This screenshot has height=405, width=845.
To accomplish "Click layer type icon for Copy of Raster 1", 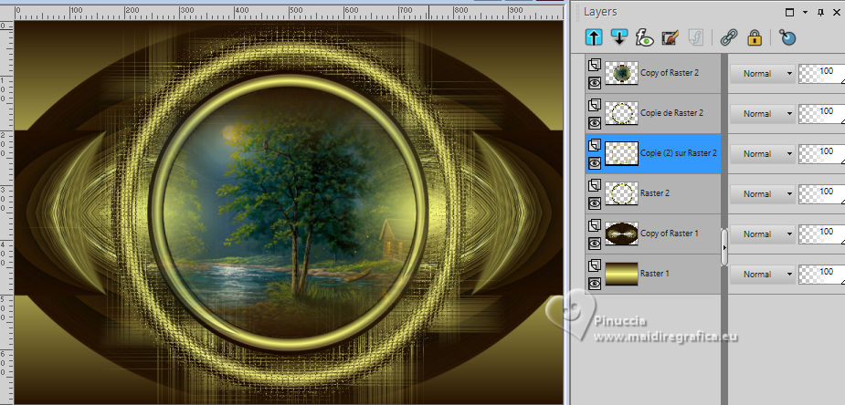I will (595, 226).
